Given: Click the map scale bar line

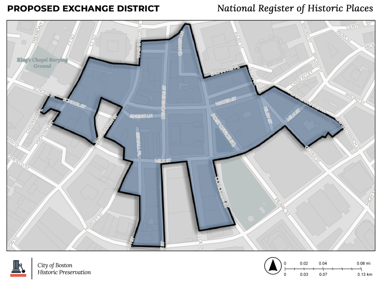Looking at the screenshot, I should click(x=323, y=269).
